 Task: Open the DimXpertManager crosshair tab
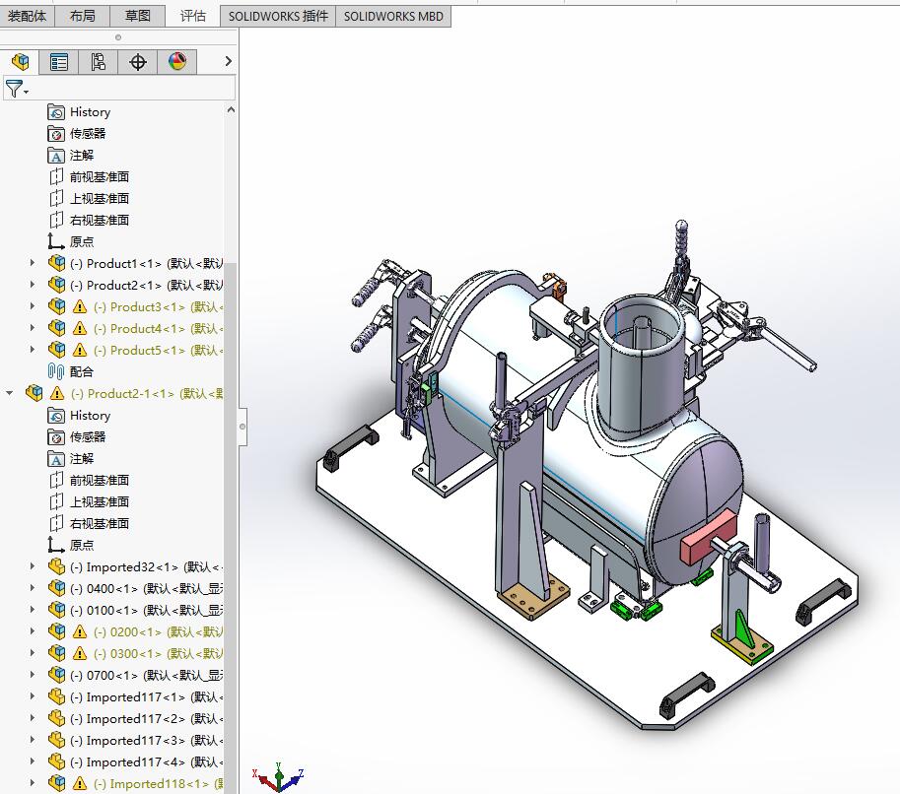click(138, 61)
